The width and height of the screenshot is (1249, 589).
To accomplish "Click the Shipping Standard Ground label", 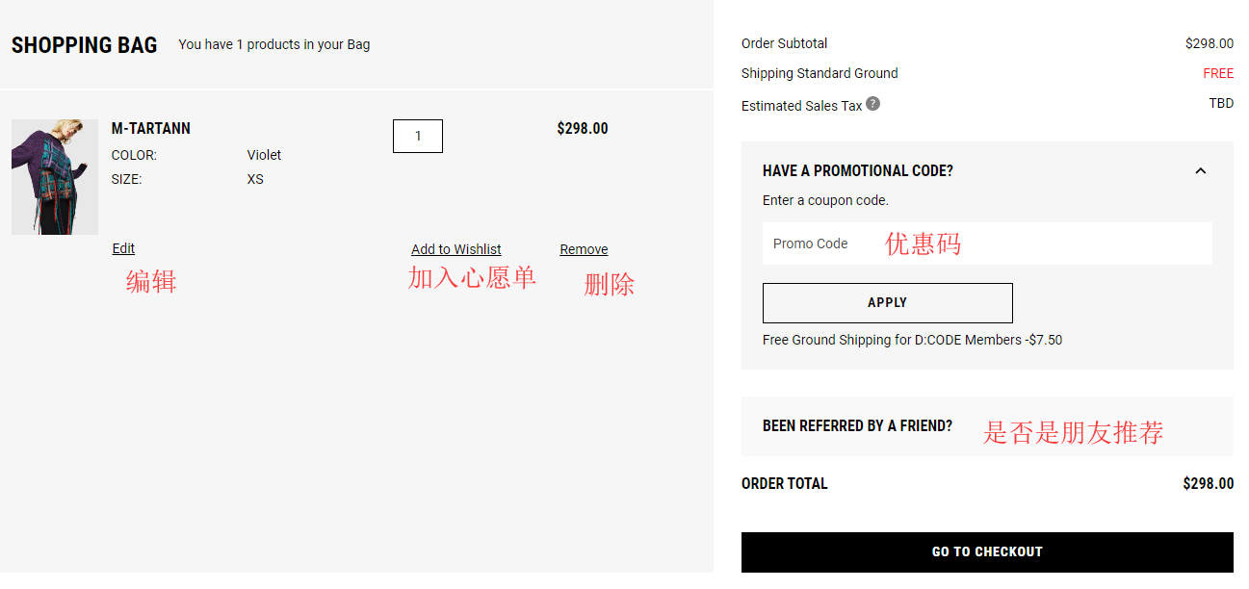I will [x=820, y=73].
